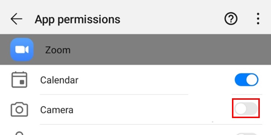Click empty space in the Camera row
Screen dimensions: 271x135
tap(152, 109)
